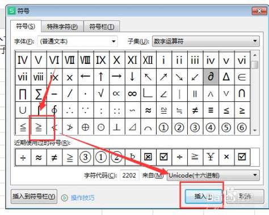Select the less-than-or-equal ≤ symbol
This screenshot has width=269, height=215.
pyautogui.click(x=226, y=110)
